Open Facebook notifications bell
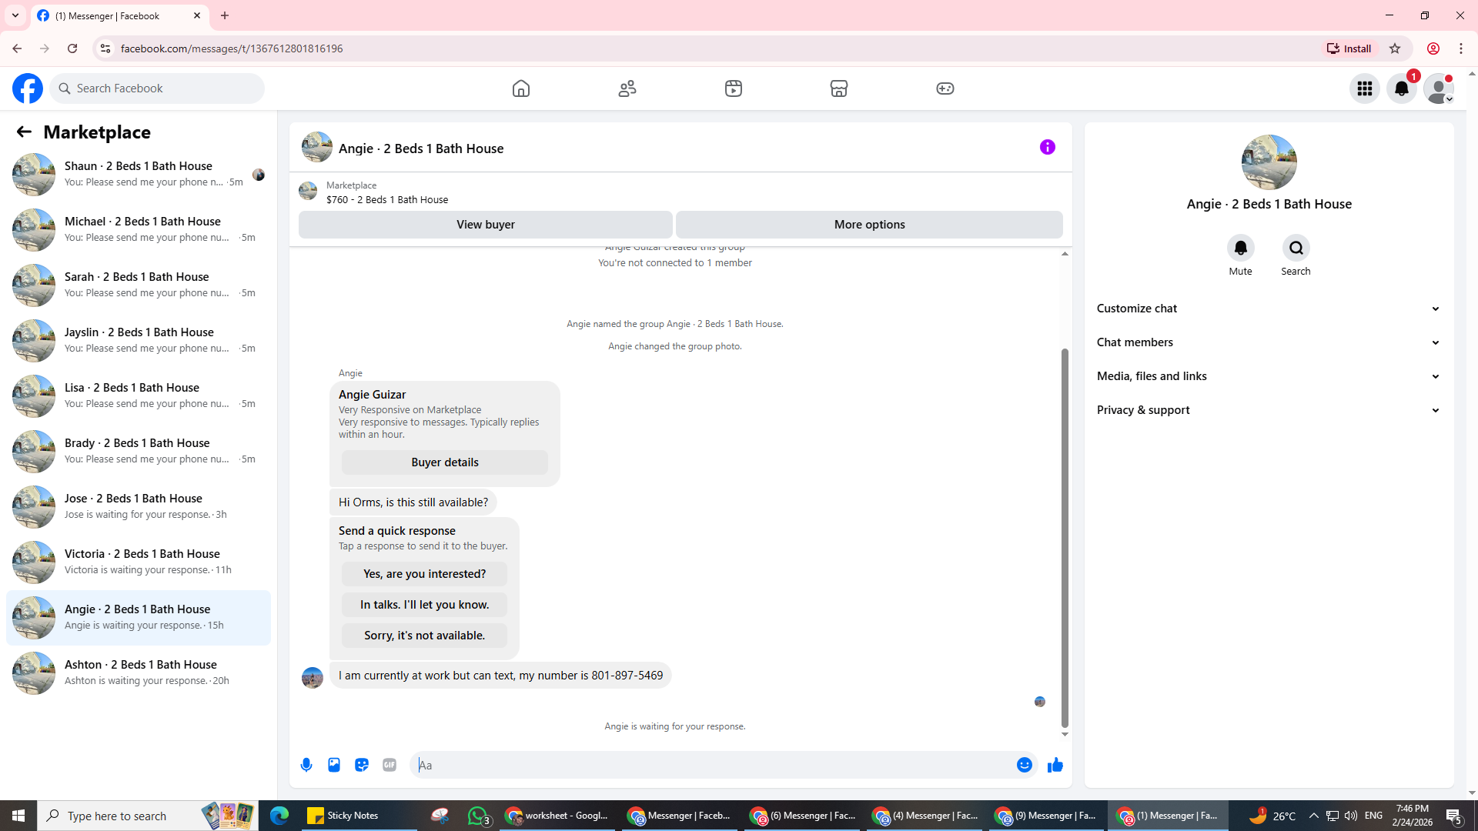Image resolution: width=1478 pixels, height=831 pixels. pos(1401,88)
